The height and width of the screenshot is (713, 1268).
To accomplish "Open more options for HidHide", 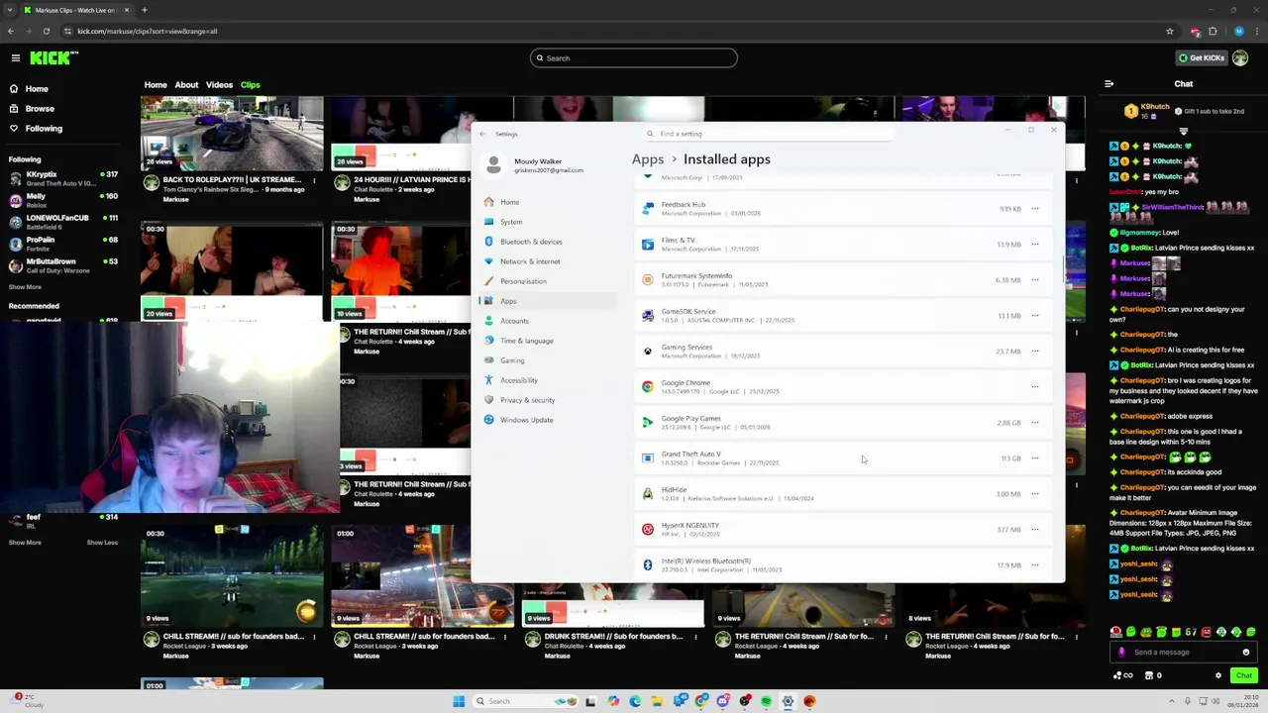I will pos(1035,494).
